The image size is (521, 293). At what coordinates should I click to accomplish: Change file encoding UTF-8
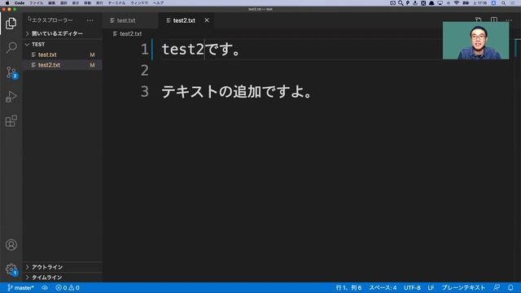(x=412, y=287)
